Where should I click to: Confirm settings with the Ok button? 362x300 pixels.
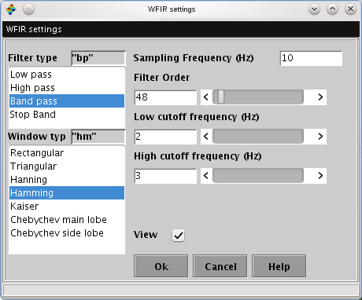[x=161, y=266]
